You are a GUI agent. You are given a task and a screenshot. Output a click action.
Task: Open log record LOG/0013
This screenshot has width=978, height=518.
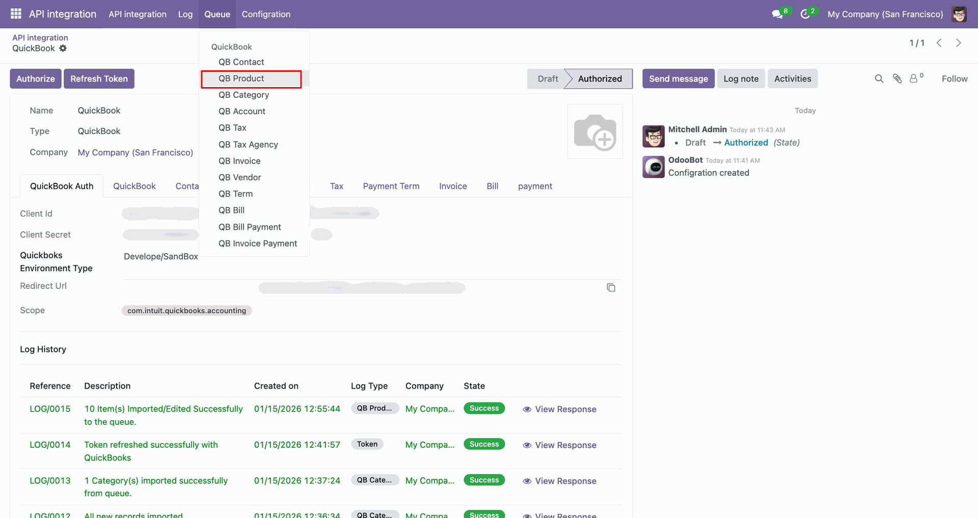(50, 481)
